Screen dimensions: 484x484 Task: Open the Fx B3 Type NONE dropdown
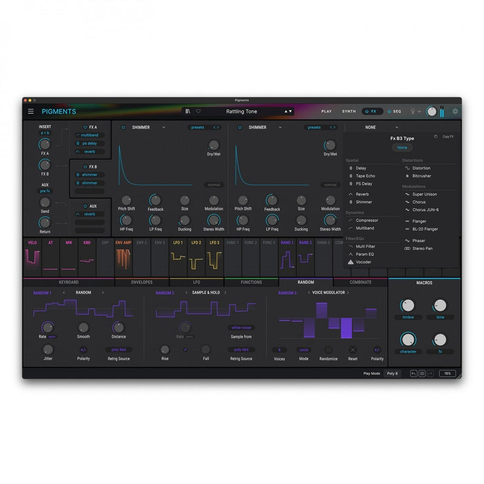point(370,127)
